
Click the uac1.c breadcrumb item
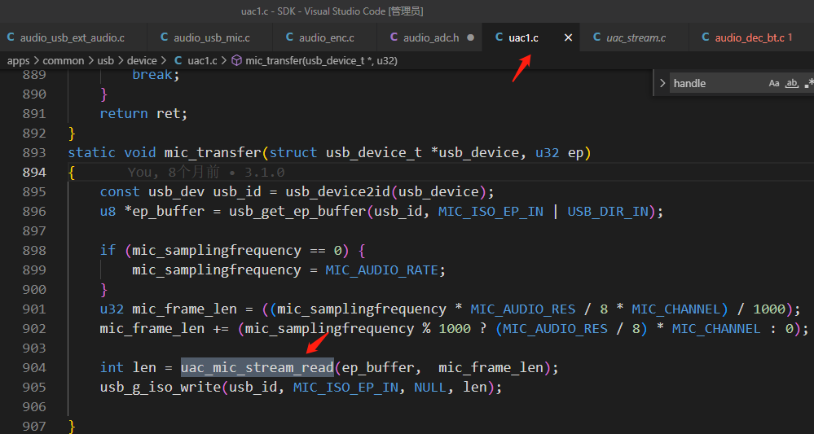[202, 61]
